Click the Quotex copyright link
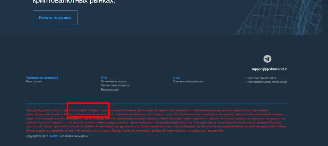The height and width of the screenshot is (146, 328). point(53,136)
